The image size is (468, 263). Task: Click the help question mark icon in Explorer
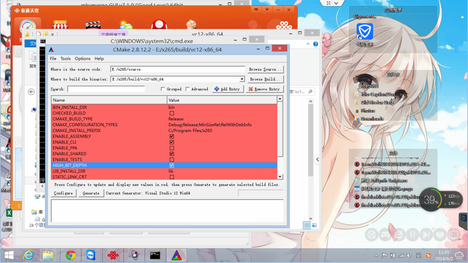pyautogui.click(x=315, y=44)
